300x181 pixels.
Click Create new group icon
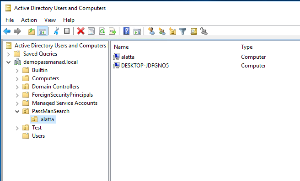(x=162, y=31)
